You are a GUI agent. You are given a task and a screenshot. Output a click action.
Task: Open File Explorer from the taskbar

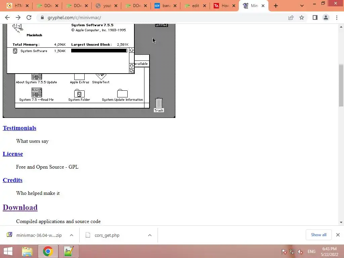(27, 251)
